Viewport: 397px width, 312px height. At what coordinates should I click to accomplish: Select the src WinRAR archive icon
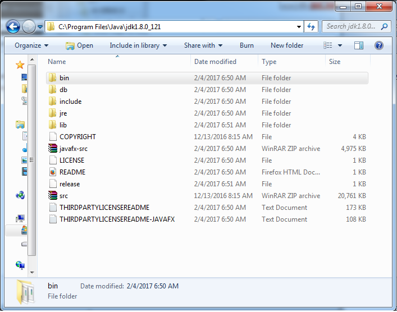[x=53, y=195]
